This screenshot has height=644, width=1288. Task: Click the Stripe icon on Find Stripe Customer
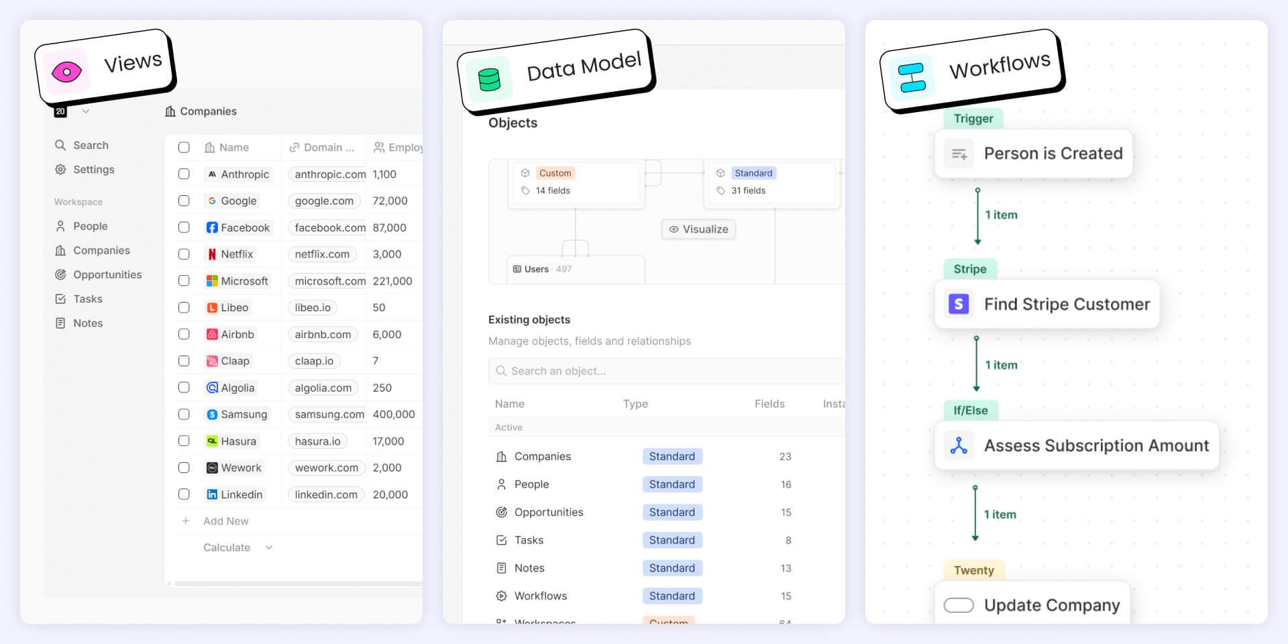point(959,304)
